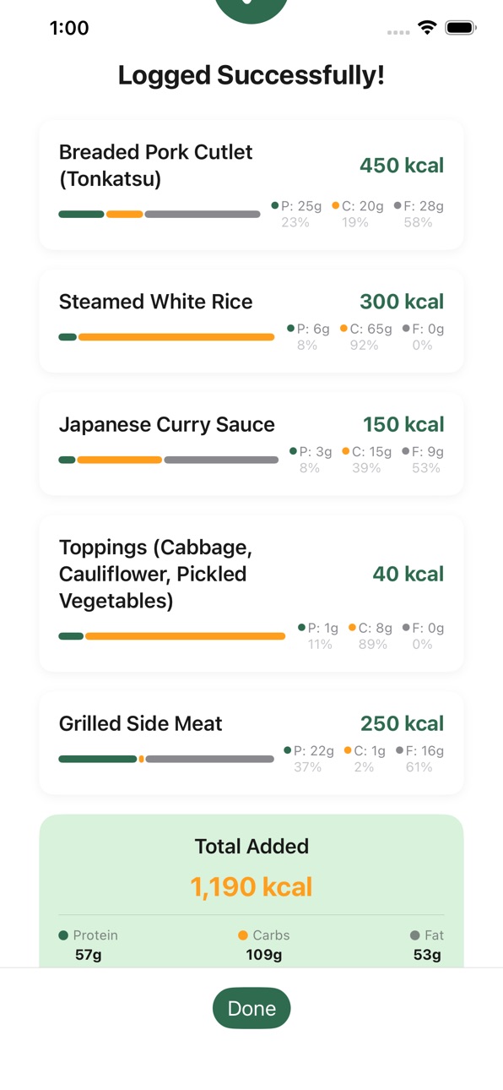The width and height of the screenshot is (503, 1090).
Task: Tap green protein dot in Total Added
Action: tap(63, 935)
